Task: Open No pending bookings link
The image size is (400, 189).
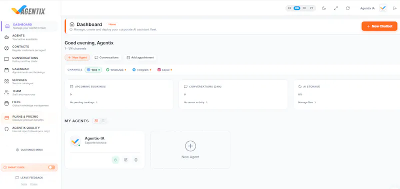Action: (83, 102)
